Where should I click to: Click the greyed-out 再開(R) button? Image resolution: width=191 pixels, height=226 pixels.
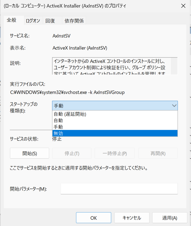tap(158, 153)
